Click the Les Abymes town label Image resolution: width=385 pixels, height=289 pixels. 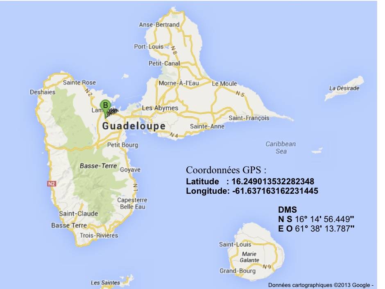(160, 108)
